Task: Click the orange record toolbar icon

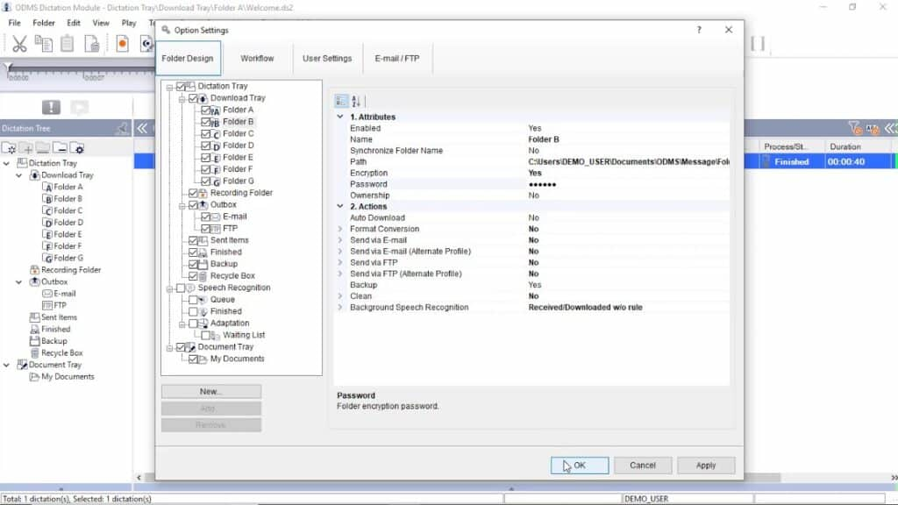Action: tap(122, 44)
